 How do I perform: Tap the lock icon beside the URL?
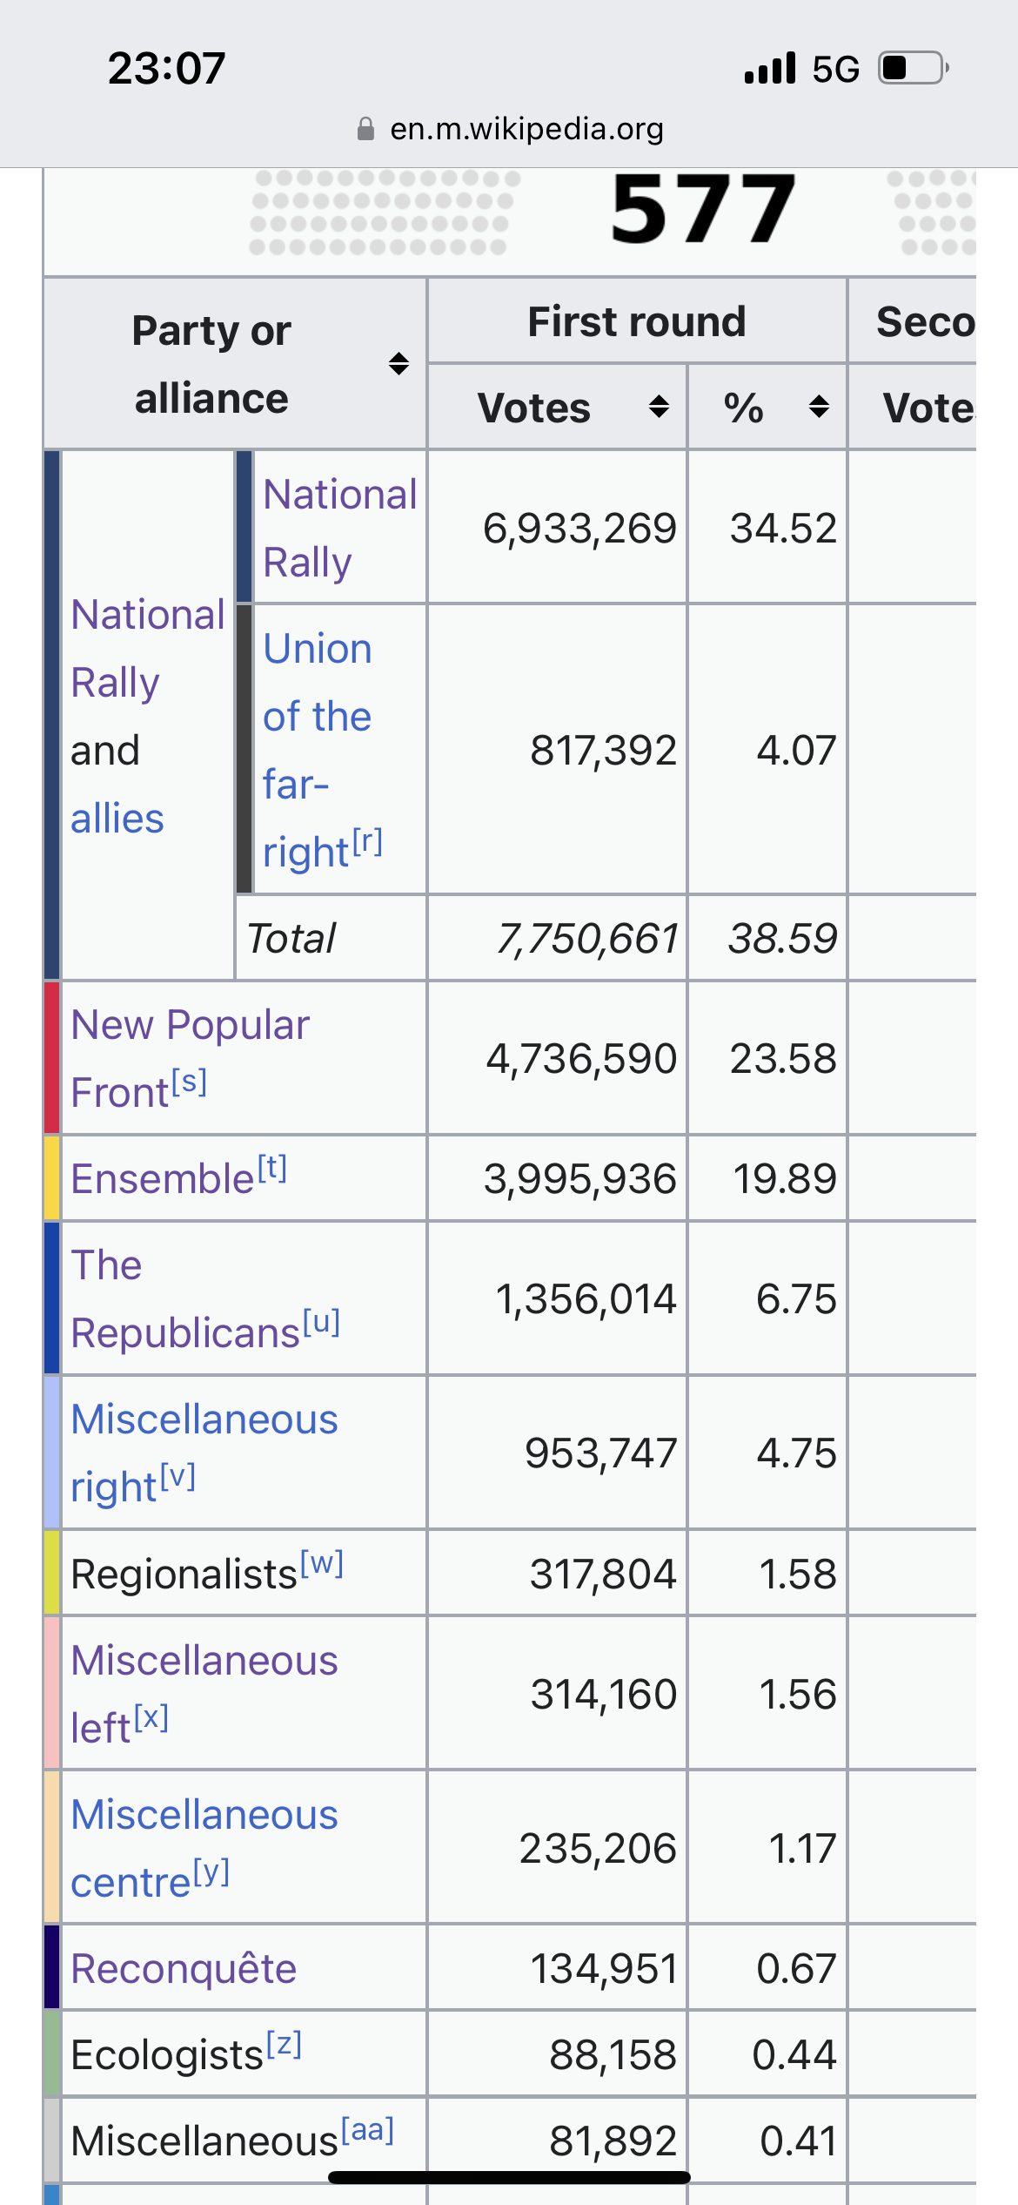click(x=365, y=129)
